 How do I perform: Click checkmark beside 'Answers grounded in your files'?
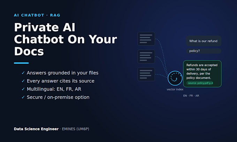click(23, 73)
